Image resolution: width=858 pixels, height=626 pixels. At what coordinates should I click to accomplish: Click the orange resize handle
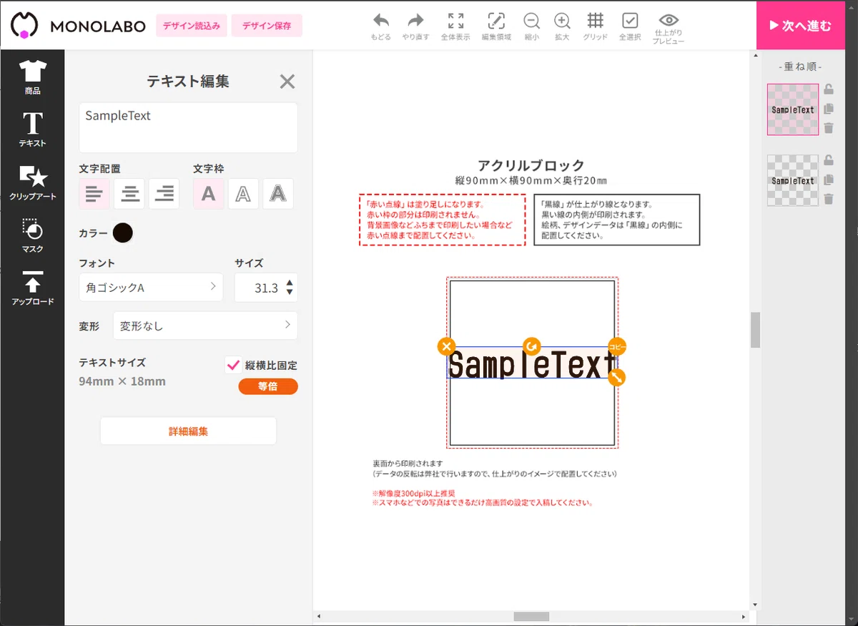[x=617, y=377]
